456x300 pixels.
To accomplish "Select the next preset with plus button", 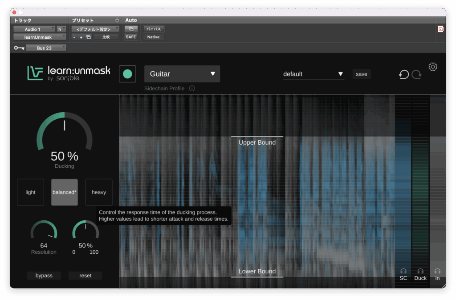I will pos(81,37).
